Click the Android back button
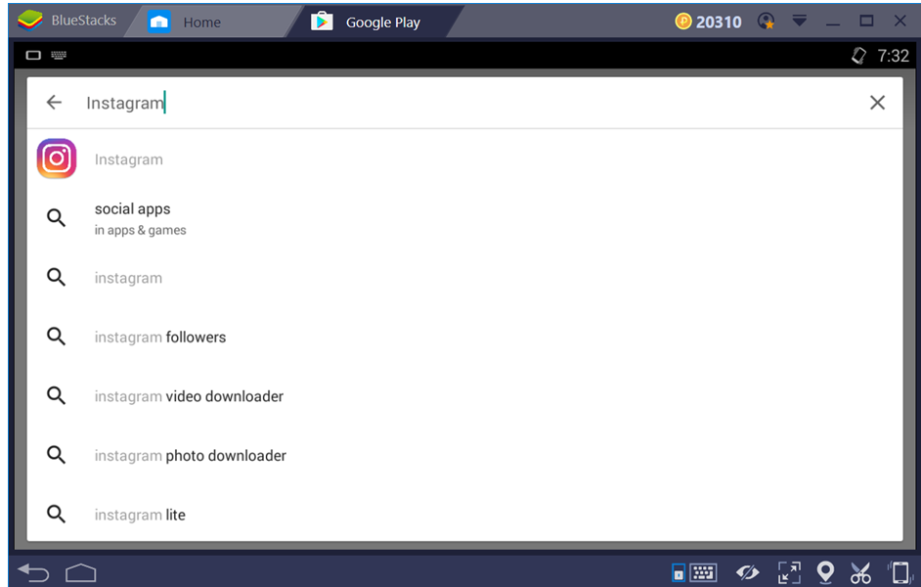The width and height of the screenshot is (921, 587). (x=33, y=572)
